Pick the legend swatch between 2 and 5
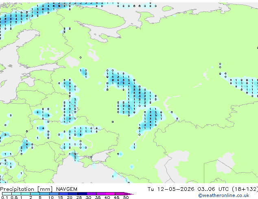Viewport: 258px width, 199px height. [x=35, y=194]
